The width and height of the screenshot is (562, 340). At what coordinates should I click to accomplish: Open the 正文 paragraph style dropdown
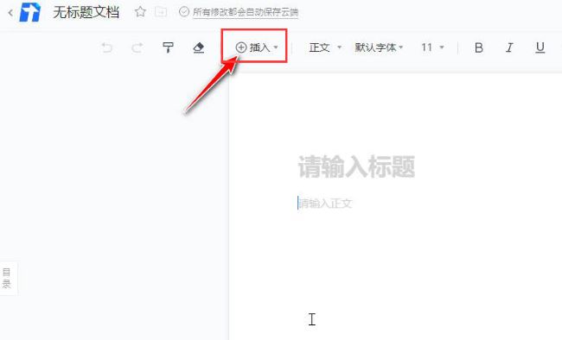click(325, 47)
